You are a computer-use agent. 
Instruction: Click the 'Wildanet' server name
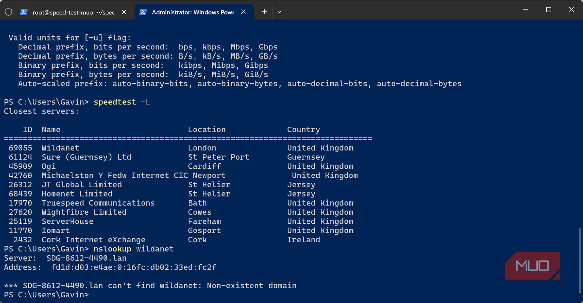[x=60, y=148]
